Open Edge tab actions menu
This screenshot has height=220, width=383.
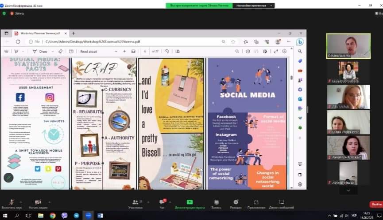7,34
